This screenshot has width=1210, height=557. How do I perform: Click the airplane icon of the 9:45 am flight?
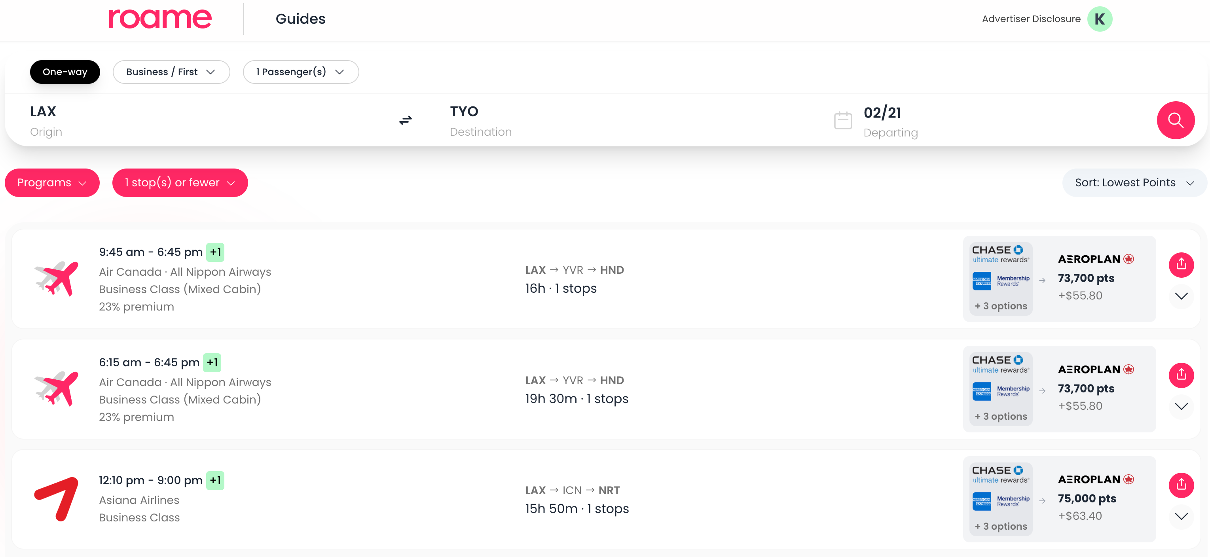(x=56, y=278)
